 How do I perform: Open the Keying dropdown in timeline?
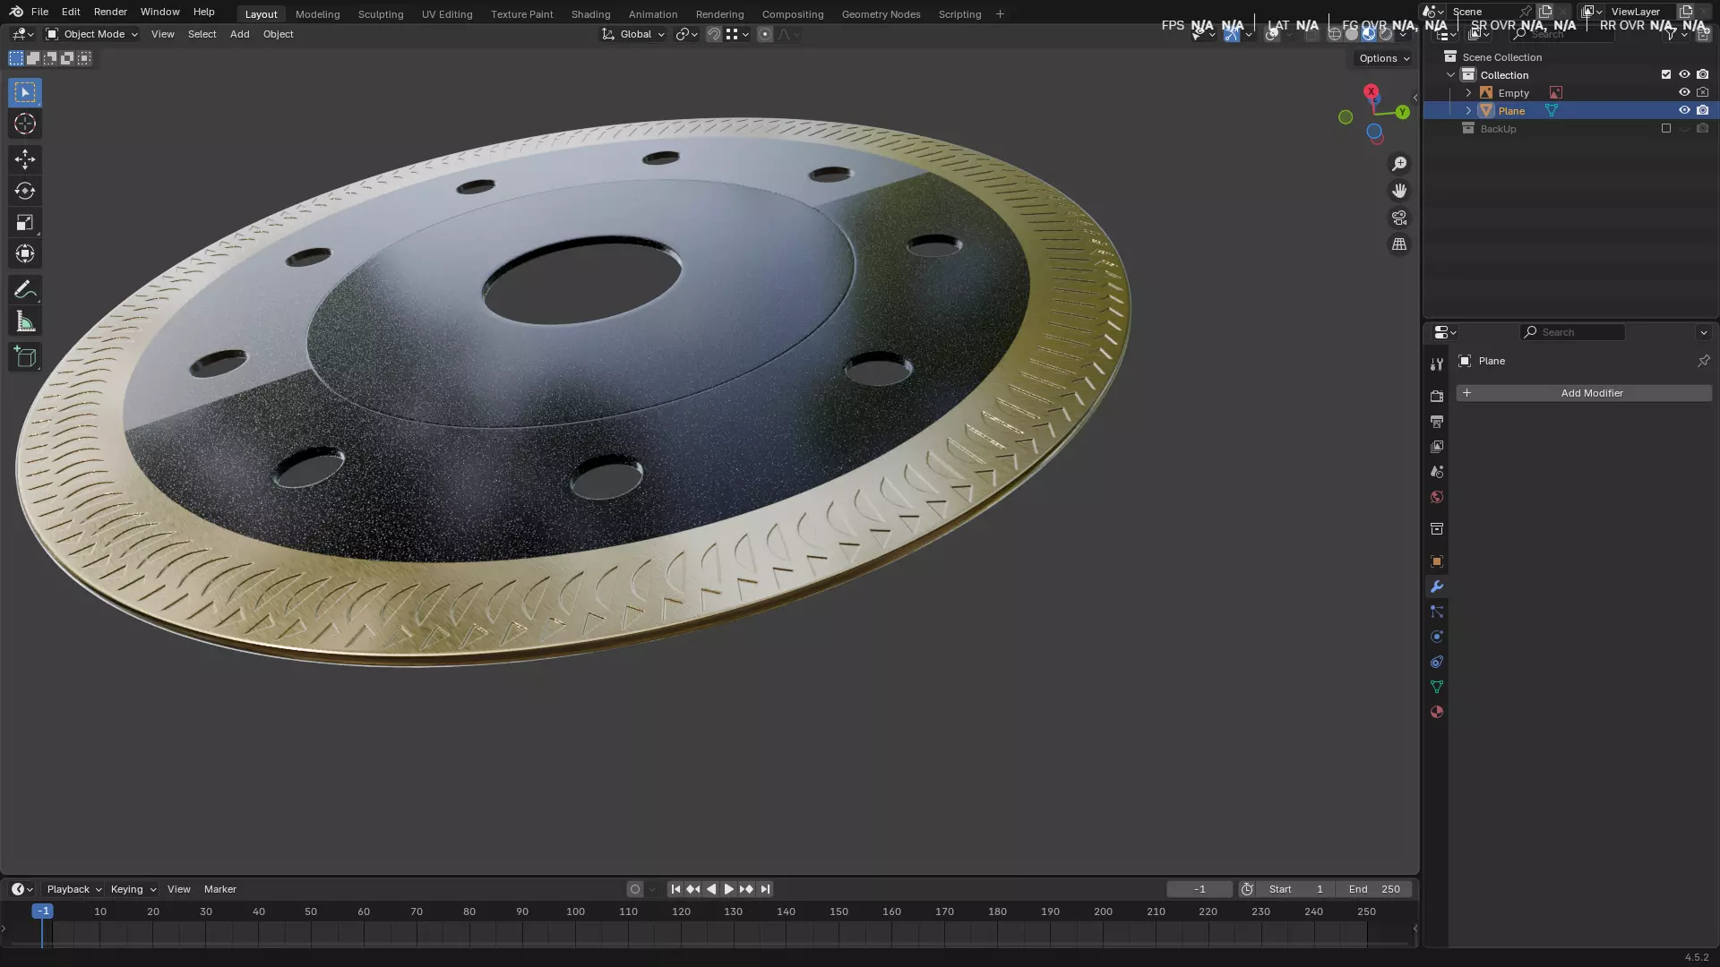point(133,889)
